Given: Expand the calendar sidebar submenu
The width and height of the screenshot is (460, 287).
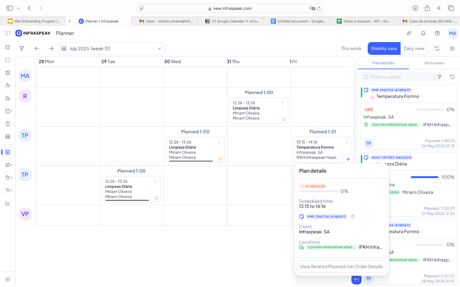Looking at the screenshot, I should (x=11, y=111).
